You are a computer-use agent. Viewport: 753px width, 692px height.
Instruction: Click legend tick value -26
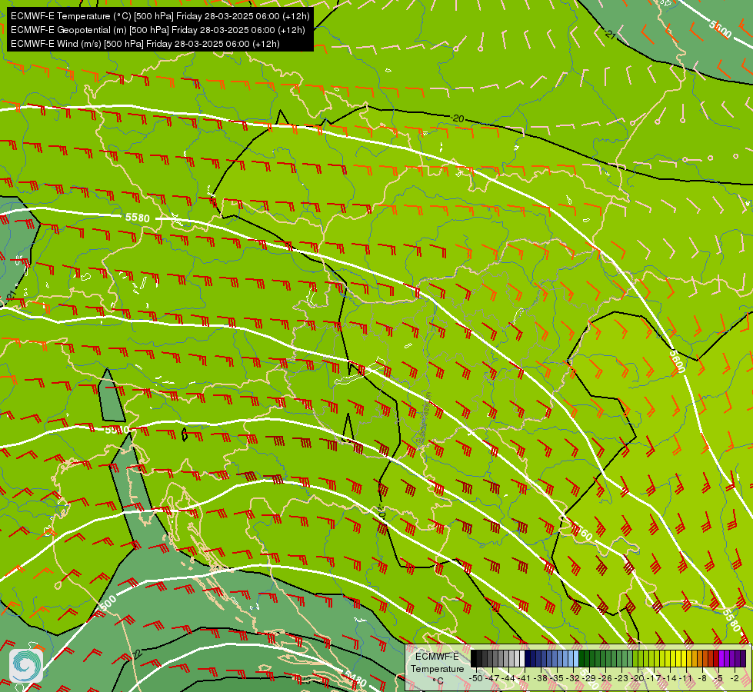coord(605,678)
